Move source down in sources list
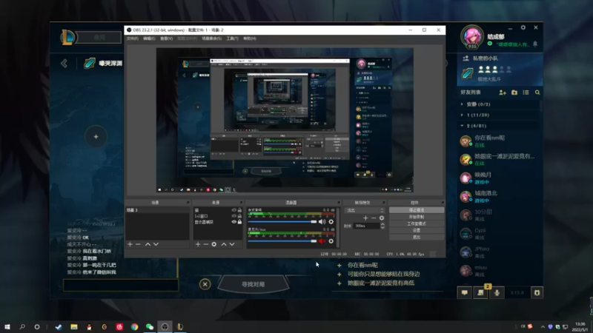This screenshot has width=593, height=333. pyautogui.click(x=232, y=244)
